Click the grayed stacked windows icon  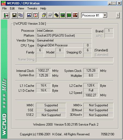click(x=50, y=15)
